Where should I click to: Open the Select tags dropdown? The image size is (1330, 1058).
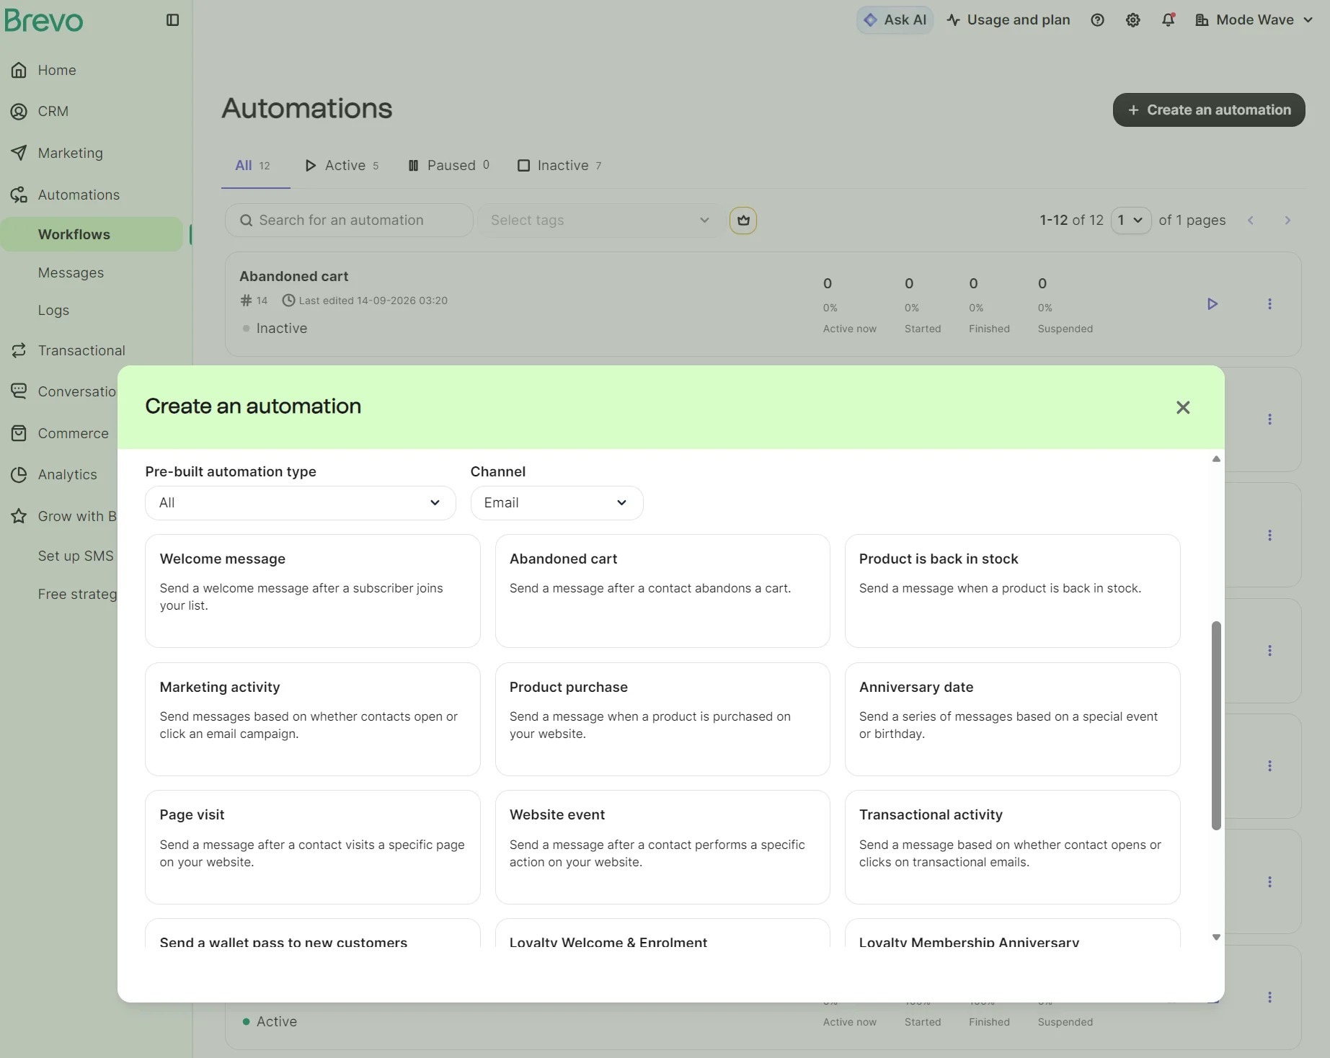(600, 221)
